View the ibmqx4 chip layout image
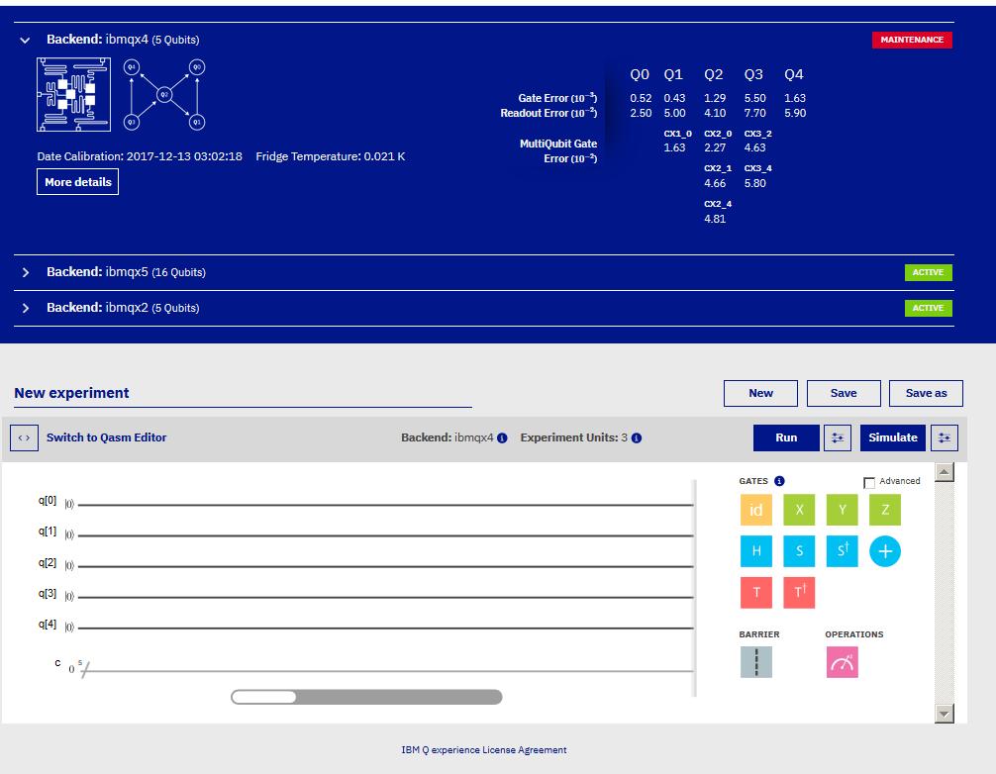 coord(73,95)
